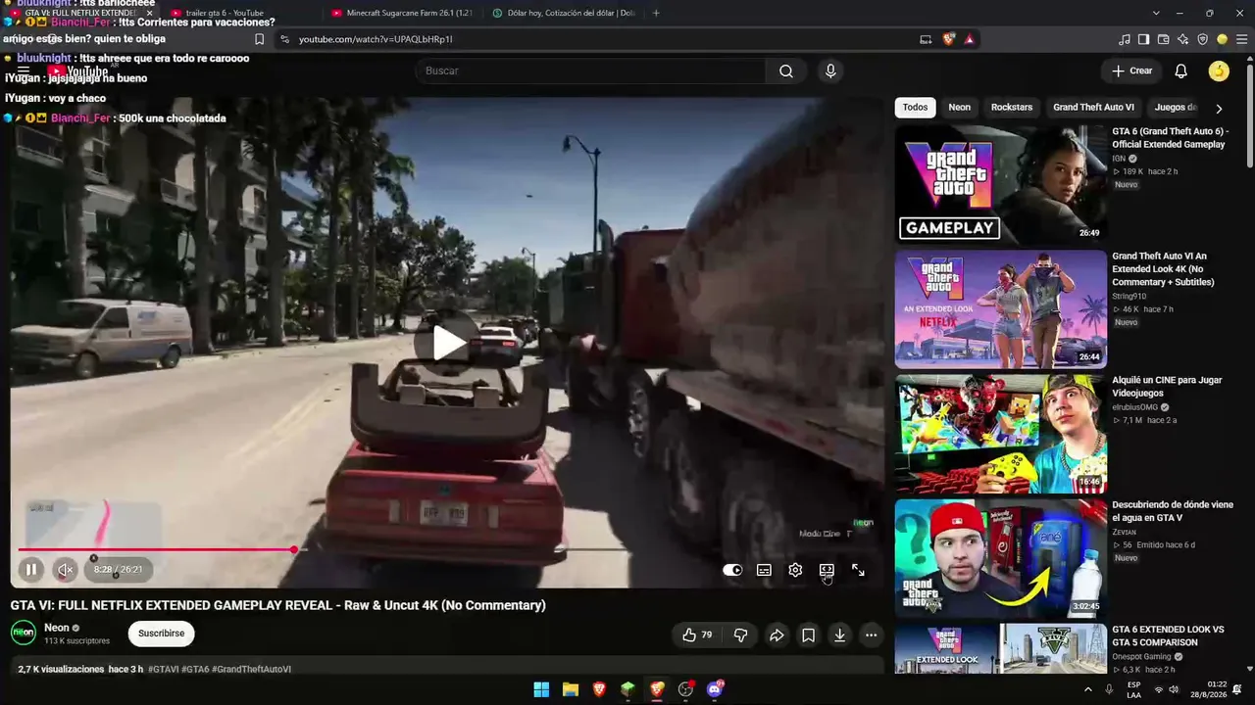Bookmark this page from the address bar
Image resolution: width=1255 pixels, height=705 pixels.
tap(259, 39)
